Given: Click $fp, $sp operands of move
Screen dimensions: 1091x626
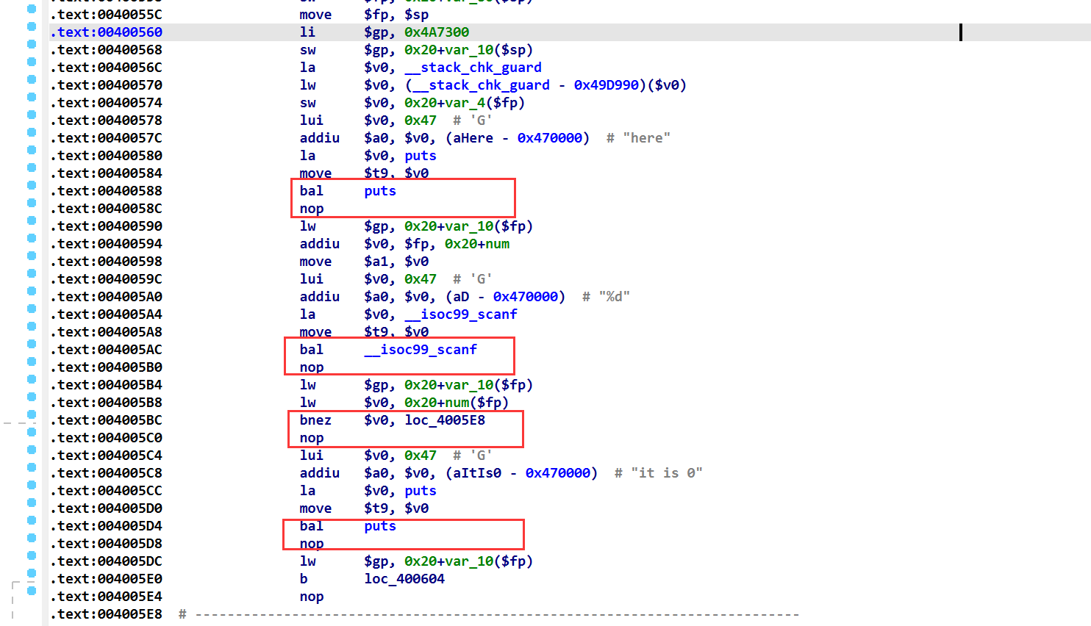Looking at the screenshot, I should pyautogui.click(x=396, y=15).
